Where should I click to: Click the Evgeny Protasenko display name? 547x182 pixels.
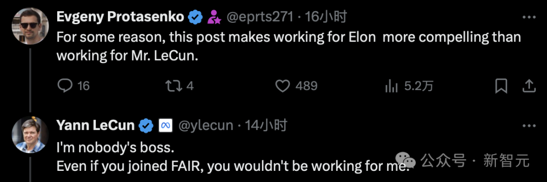tap(121, 17)
